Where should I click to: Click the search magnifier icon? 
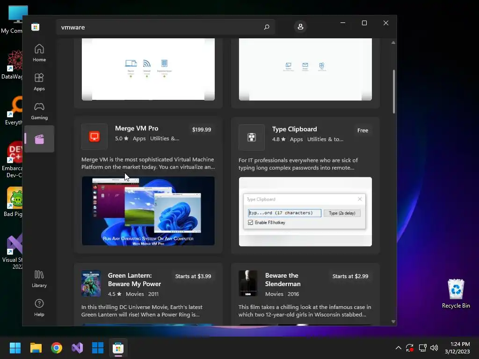click(x=266, y=27)
